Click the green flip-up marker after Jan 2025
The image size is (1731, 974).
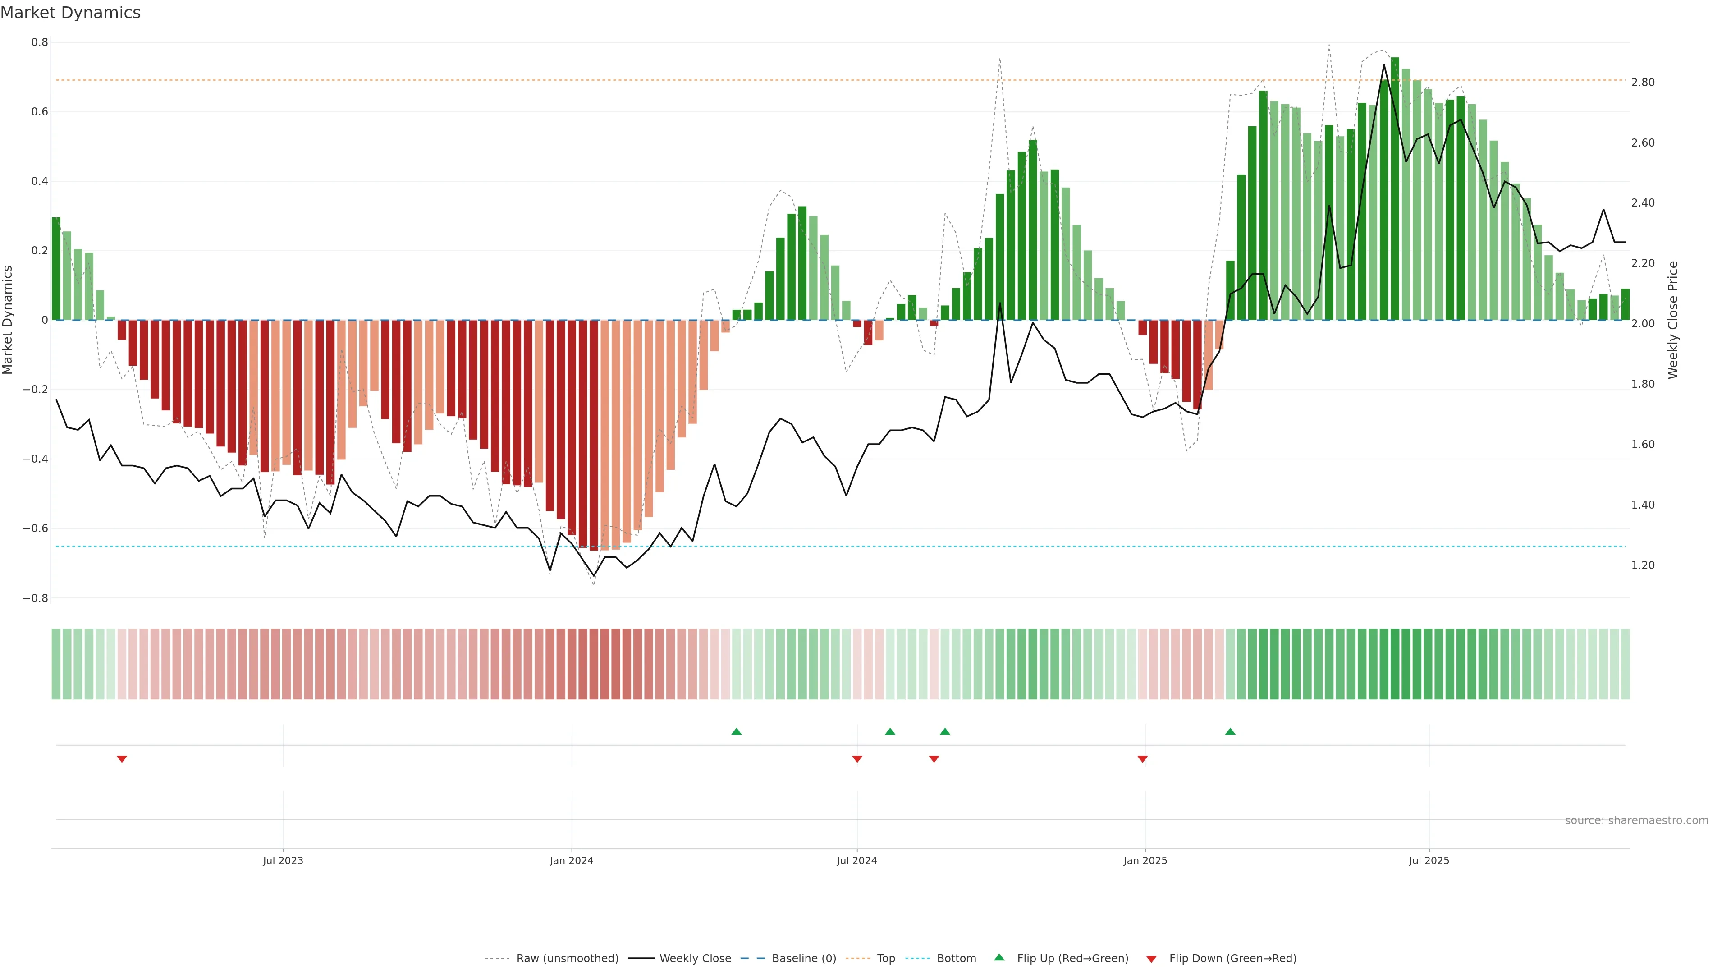1230,731
